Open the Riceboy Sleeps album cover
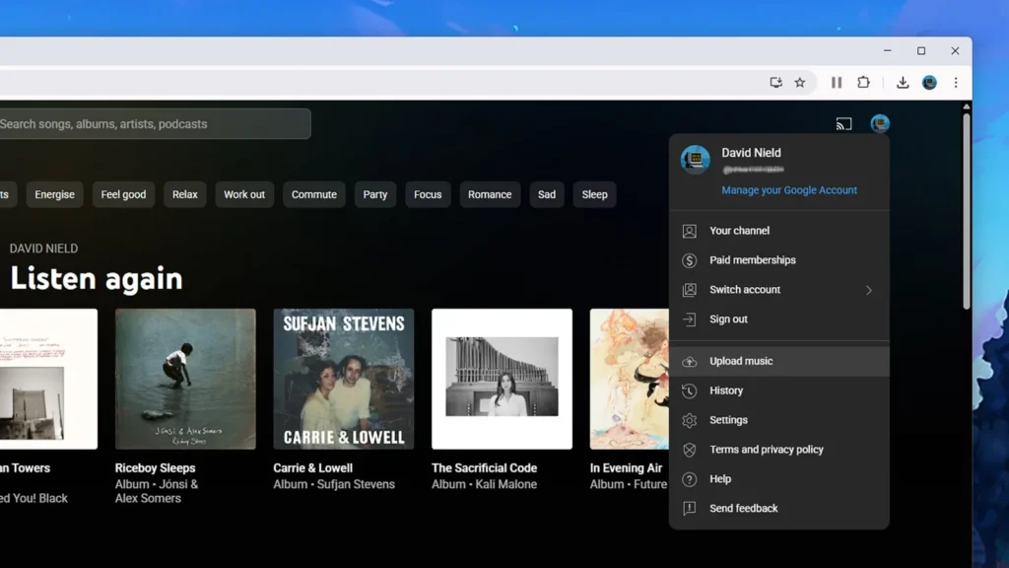1009x568 pixels. (x=185, y=379)
